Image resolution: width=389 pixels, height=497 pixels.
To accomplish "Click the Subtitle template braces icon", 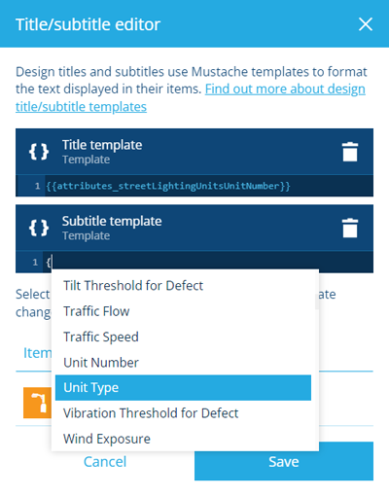I will pyautogui.click(x=39, y=228).
